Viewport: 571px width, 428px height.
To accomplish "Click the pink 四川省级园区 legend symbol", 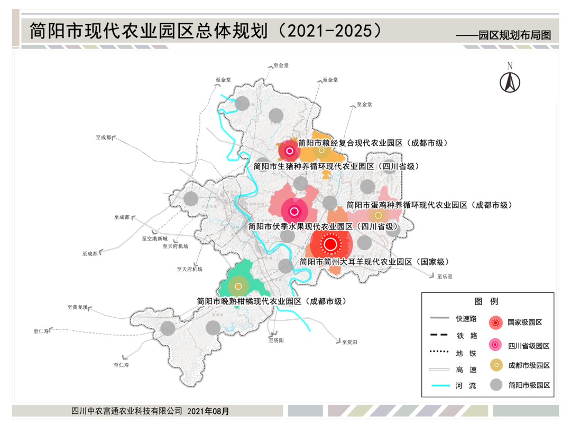I will point(495,345).
